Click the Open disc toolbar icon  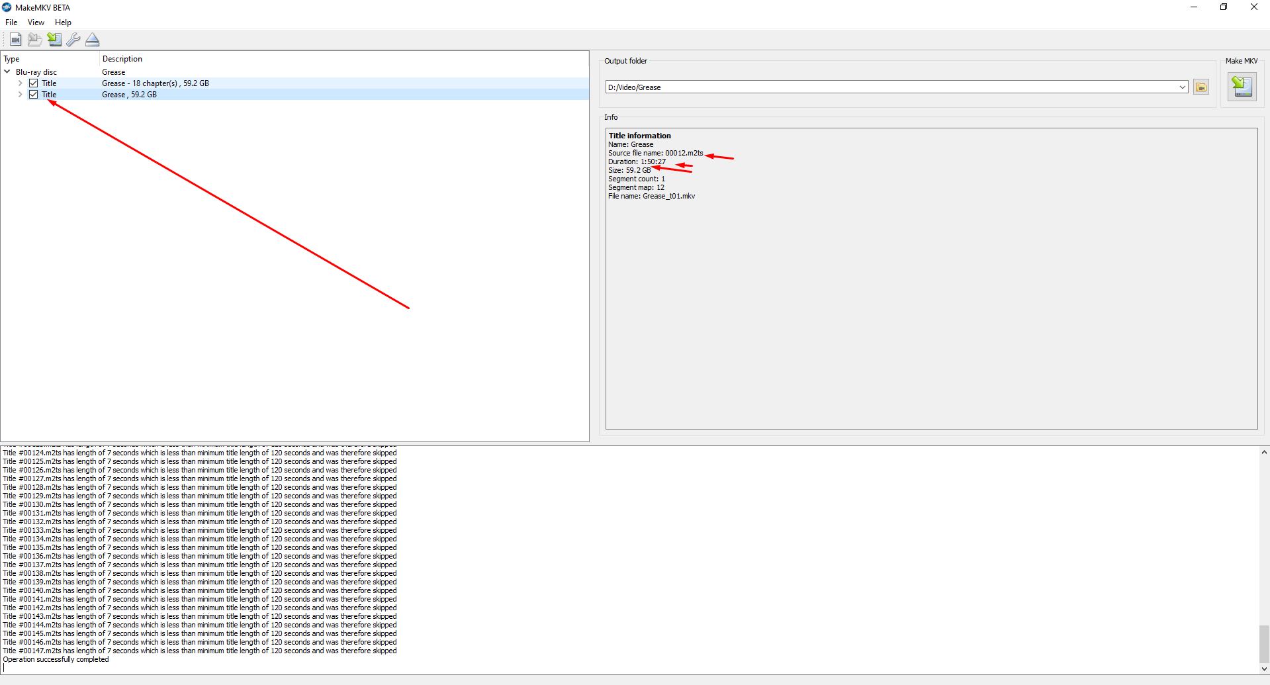click(34, 40)
